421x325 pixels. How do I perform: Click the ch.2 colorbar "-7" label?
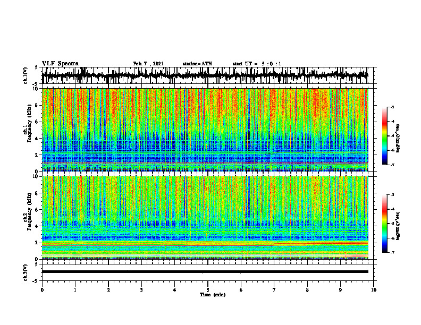click(x=392, y=252)
